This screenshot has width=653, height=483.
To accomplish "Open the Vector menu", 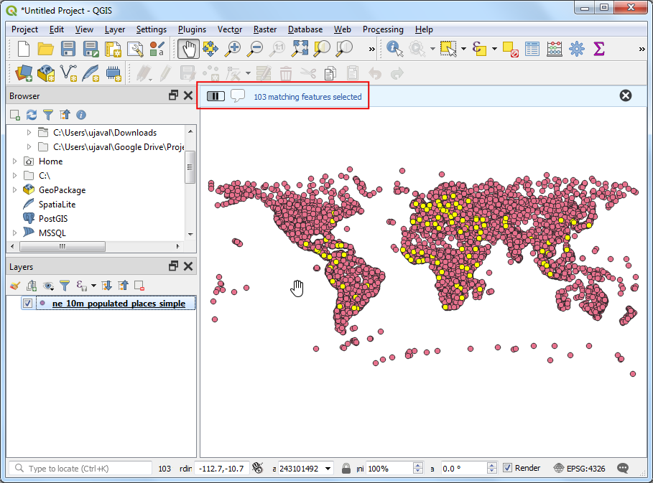I will pos(229,29).
